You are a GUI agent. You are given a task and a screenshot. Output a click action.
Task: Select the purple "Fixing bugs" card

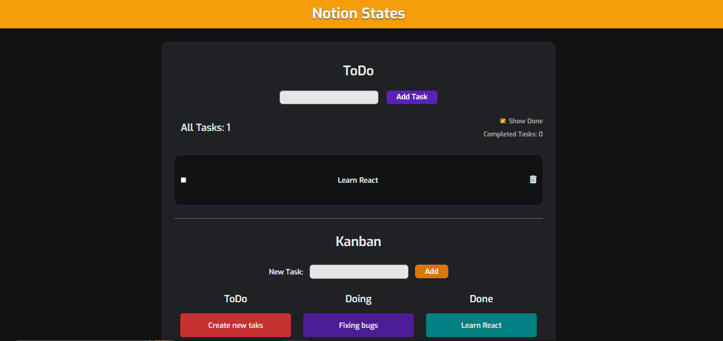tap(358, 325)
